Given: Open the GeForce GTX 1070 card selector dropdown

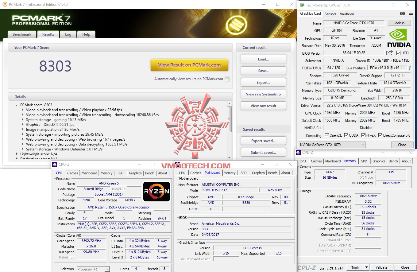Looking at the screenshot, I should (x=363, y=145).
